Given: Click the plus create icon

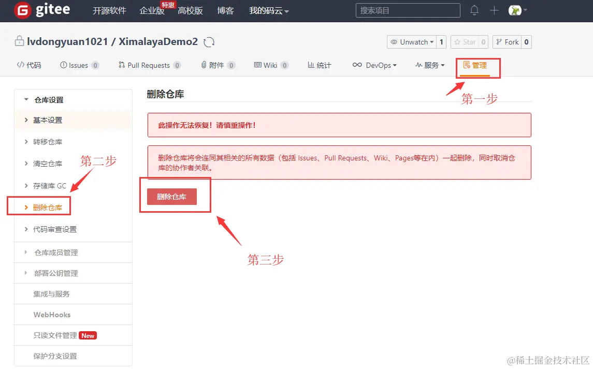Looking at the screenshot, I should click(x=494, y=10).
